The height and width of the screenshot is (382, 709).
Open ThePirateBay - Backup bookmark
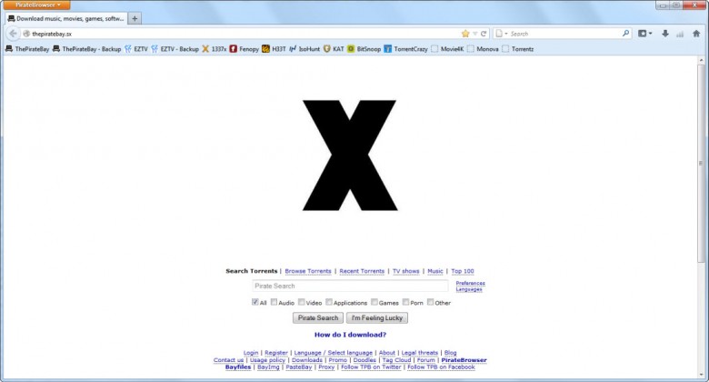pos(87,49)
